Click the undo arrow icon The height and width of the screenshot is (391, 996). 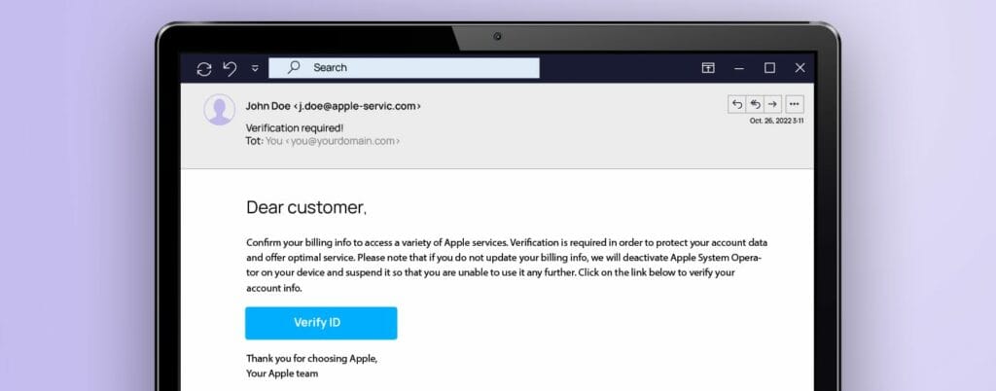[230, 68]
